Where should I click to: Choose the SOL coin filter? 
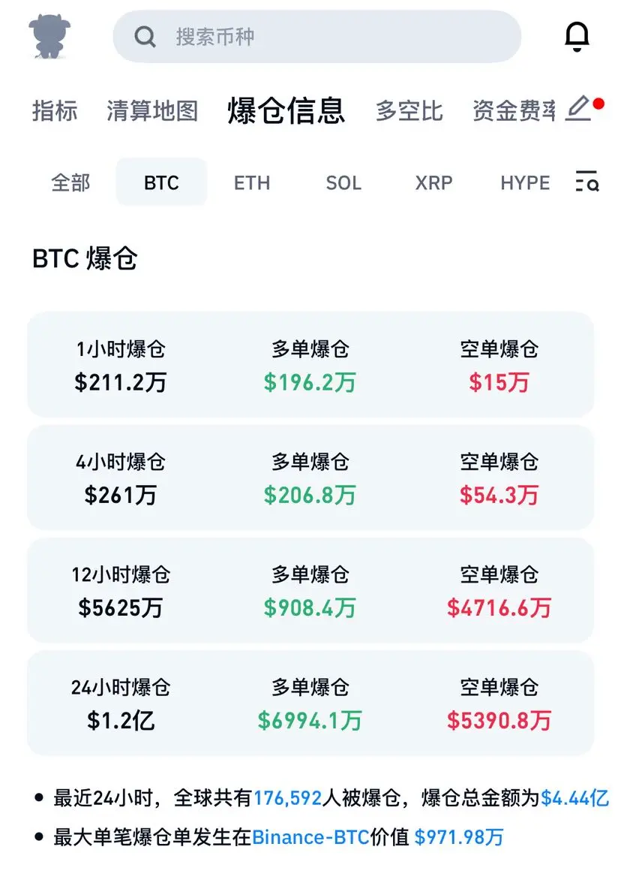[x=343, y=182]
